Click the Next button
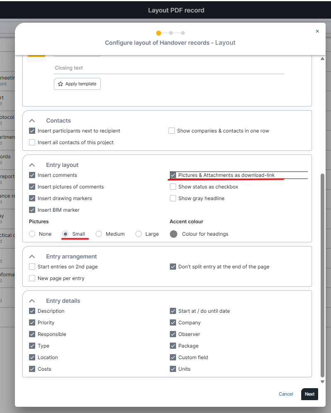The image size is (331, 413). (x=309, y=394)
